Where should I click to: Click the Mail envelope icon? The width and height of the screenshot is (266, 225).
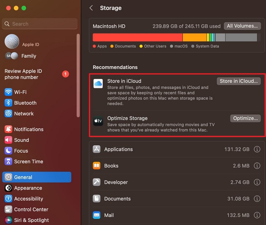tap(96, 215)
